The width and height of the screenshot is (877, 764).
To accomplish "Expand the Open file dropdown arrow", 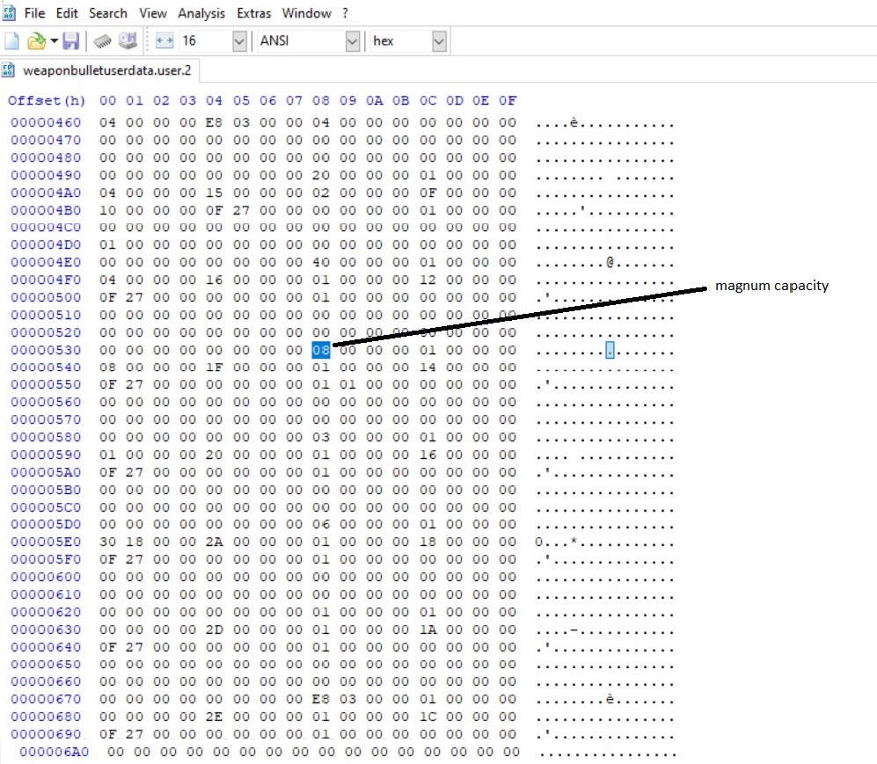I will coord(54,40).
